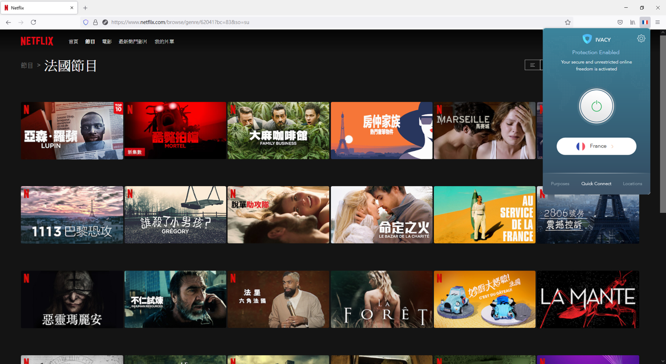Image resolution: width=666 pixels, height=364 pixels.
Task: Go forward in browser history
Action: tap(21, 23)
